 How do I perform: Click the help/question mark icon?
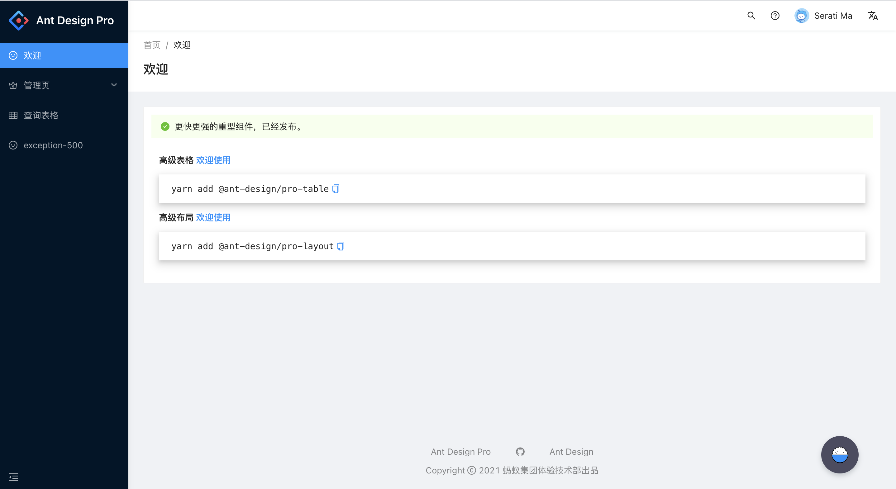point(775,16)
